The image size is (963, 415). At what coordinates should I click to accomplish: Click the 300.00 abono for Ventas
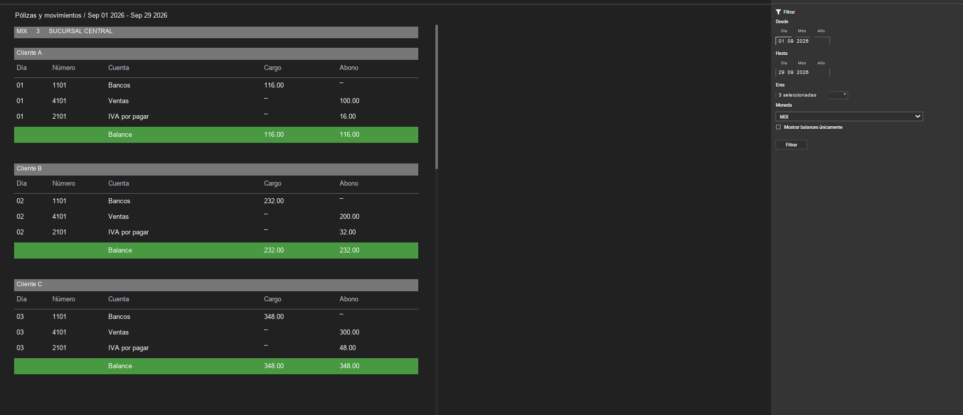(x=349, y=333)
